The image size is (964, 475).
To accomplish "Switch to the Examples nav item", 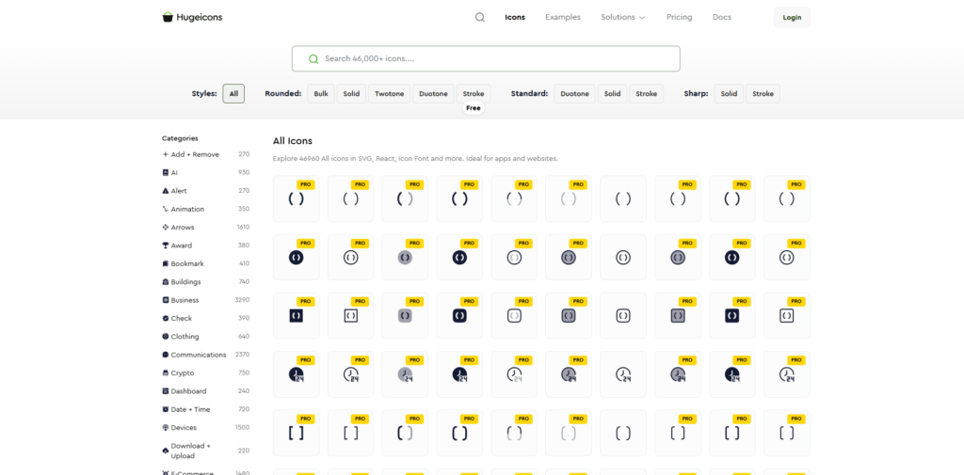I will tap(563, 17).
